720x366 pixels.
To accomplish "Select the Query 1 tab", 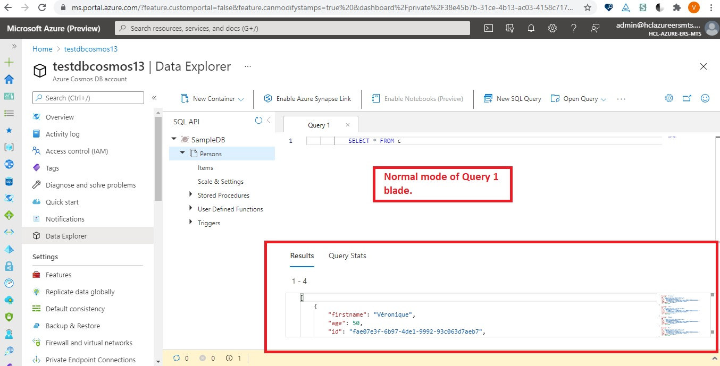I will click(x=319, y=124).
